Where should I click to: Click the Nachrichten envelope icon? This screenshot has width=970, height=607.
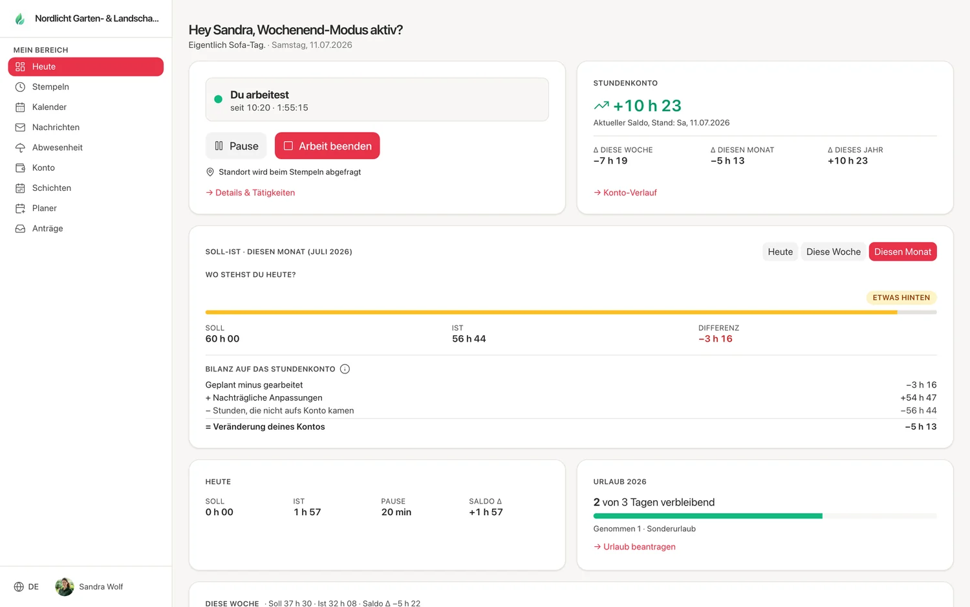point(20,127)
